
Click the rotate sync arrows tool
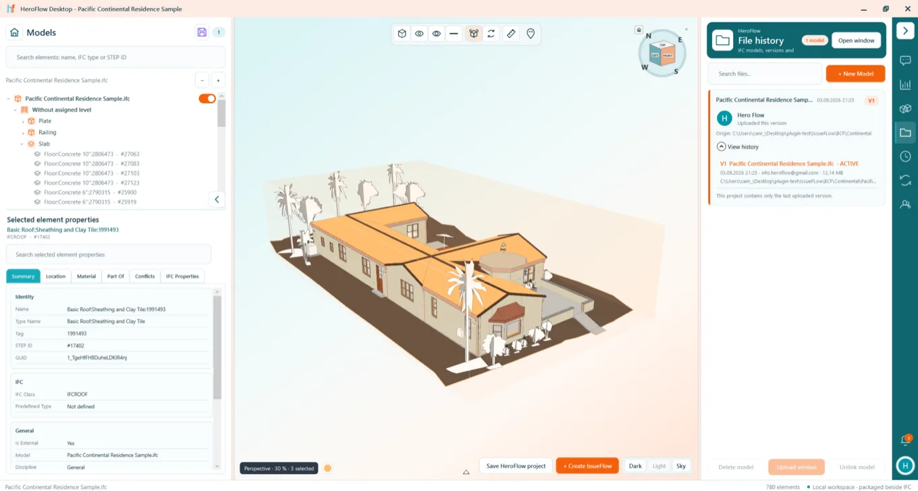click(x=491, y=34)
